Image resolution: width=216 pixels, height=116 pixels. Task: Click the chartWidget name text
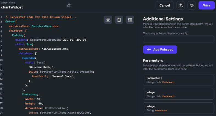coord(12,7)
